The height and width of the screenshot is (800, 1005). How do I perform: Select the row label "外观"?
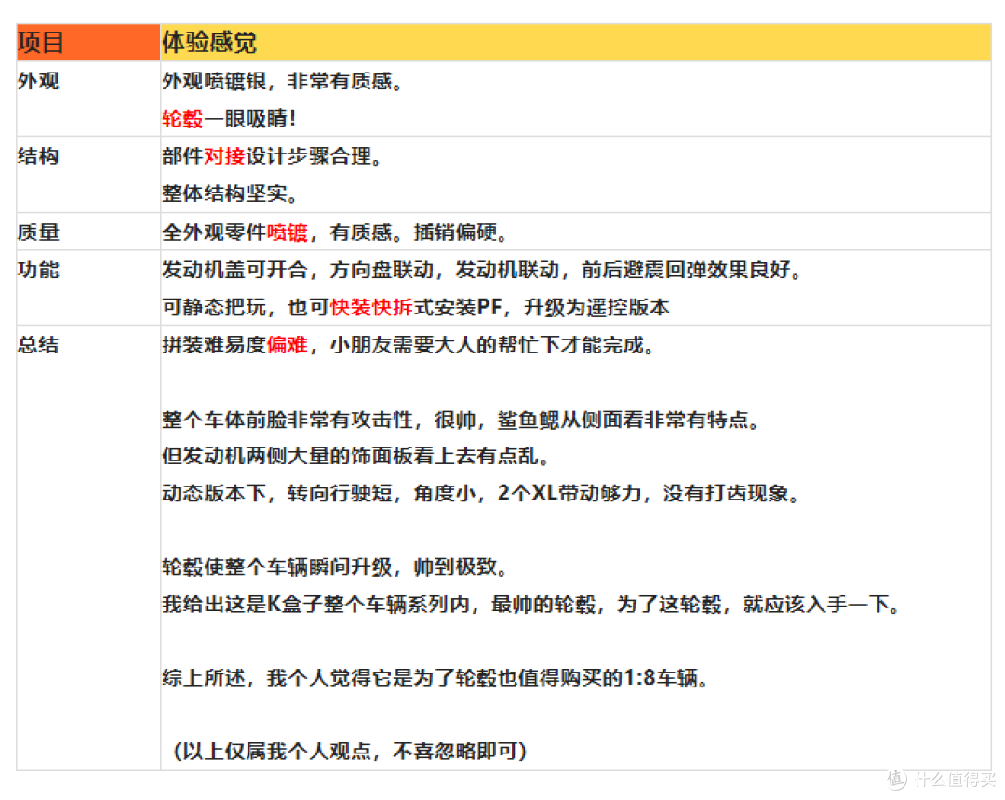point(38,81)
